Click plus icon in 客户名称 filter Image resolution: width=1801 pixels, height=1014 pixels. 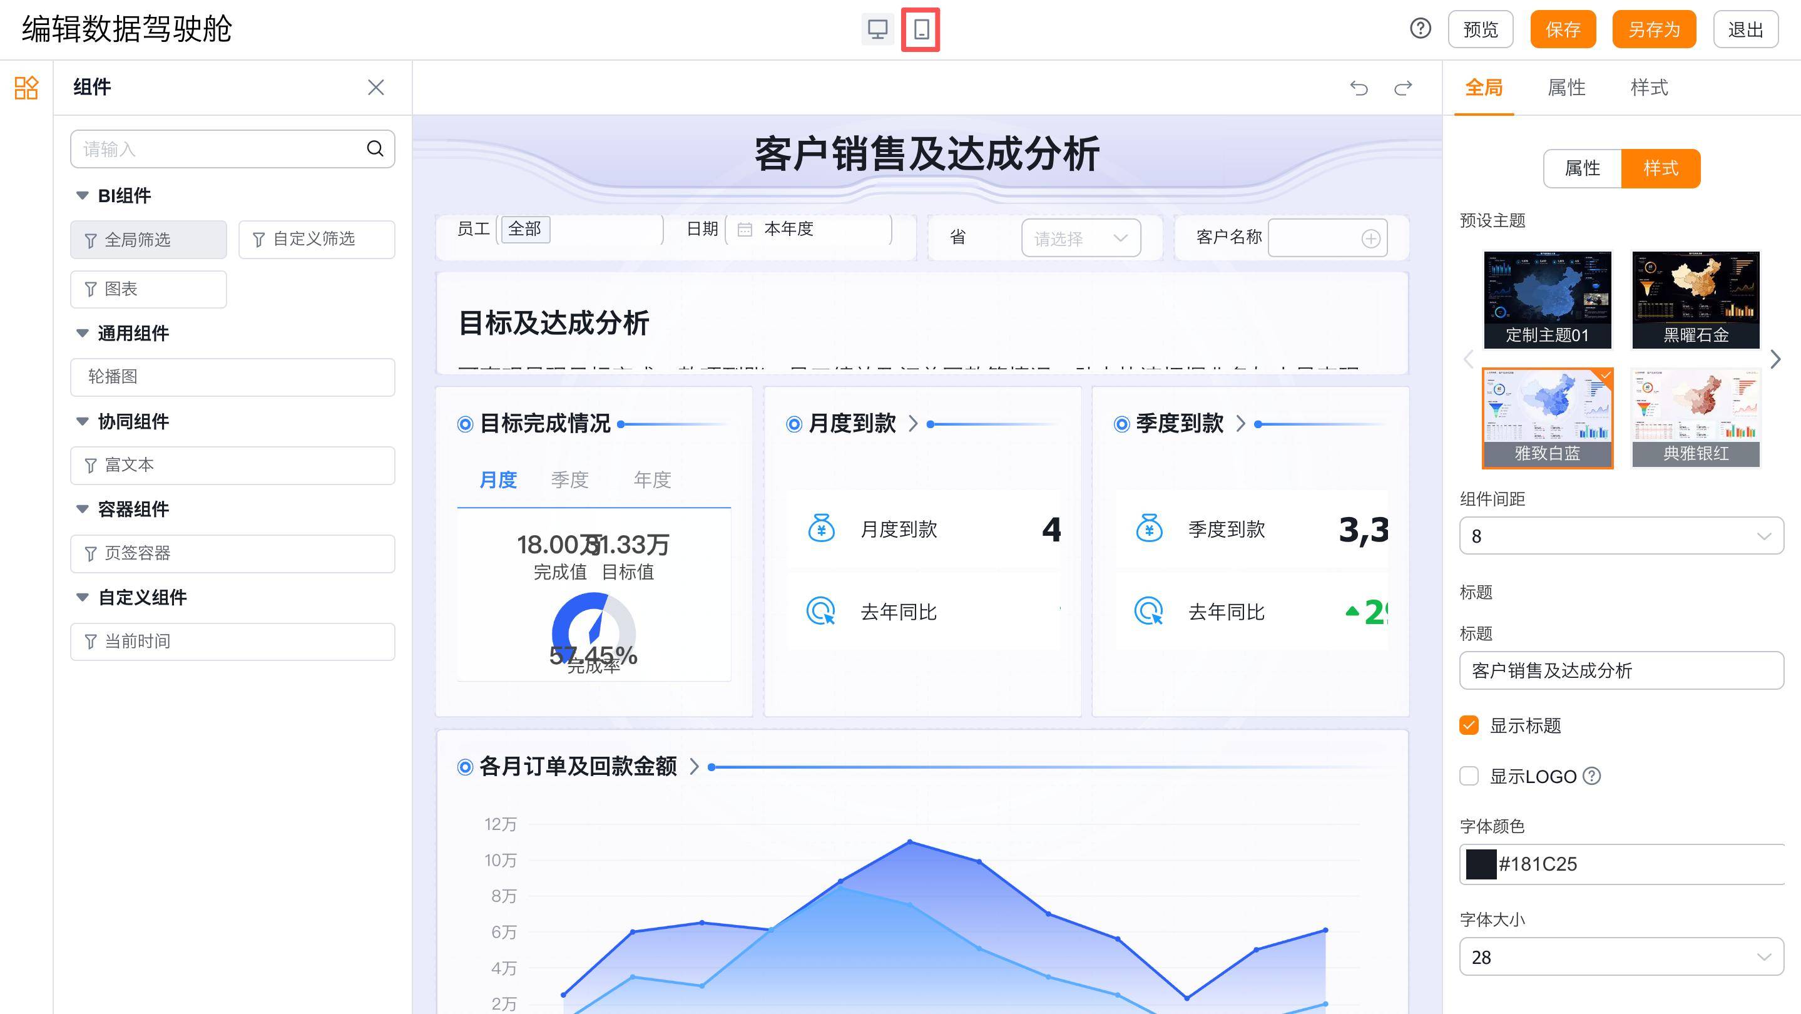[1370, 238]
